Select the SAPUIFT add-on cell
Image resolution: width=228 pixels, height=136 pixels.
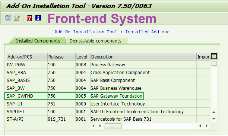point(27,112)
